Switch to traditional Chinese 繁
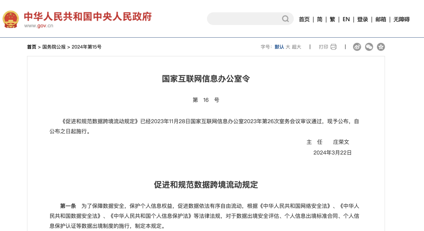The height and width of the screenshot is (231, 424). pos(333,20)
